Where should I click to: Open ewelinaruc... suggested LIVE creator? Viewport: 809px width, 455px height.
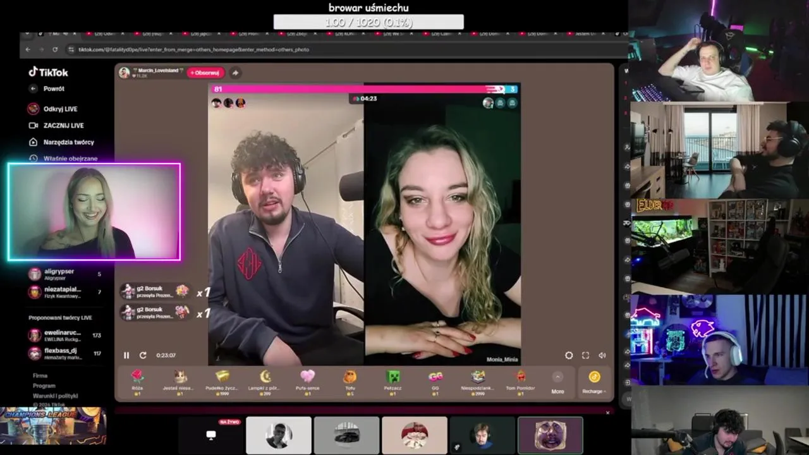[64, 335]
